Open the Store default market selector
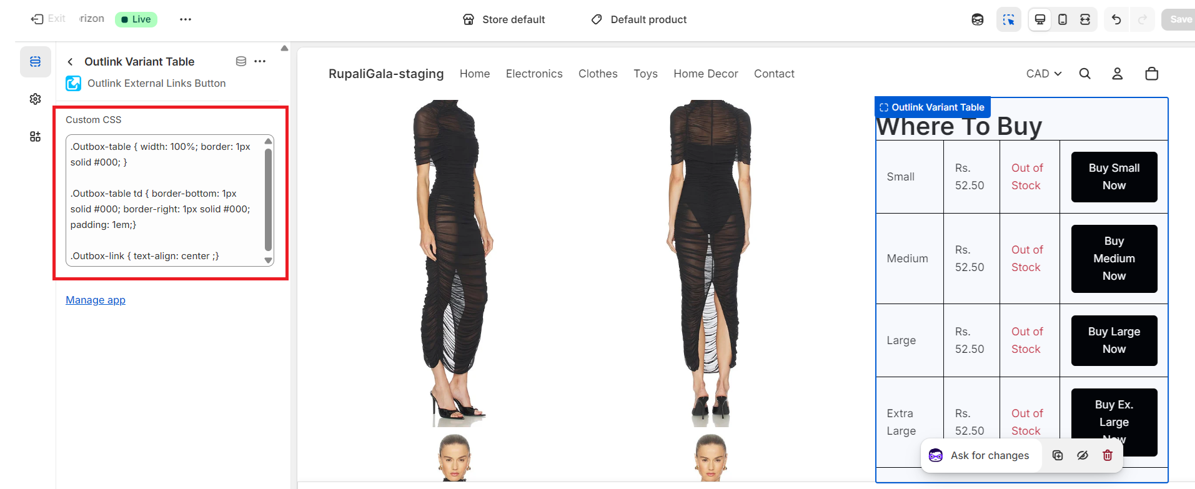1195x489 pixels. pyautogui.click(x=504, y=19)
